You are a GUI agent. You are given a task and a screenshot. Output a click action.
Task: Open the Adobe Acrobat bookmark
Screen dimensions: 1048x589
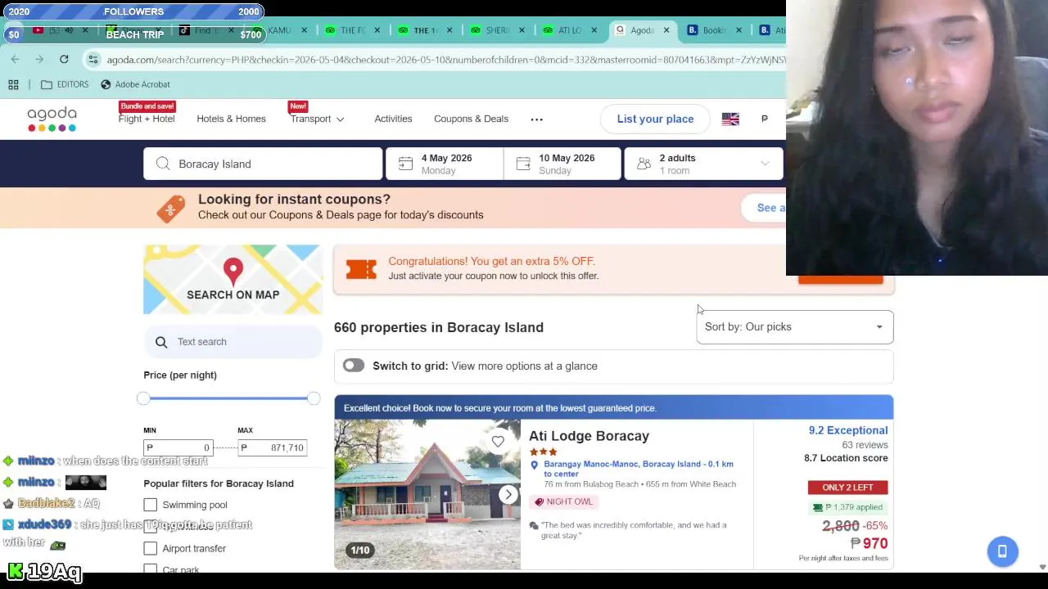(x=135, y=84)
